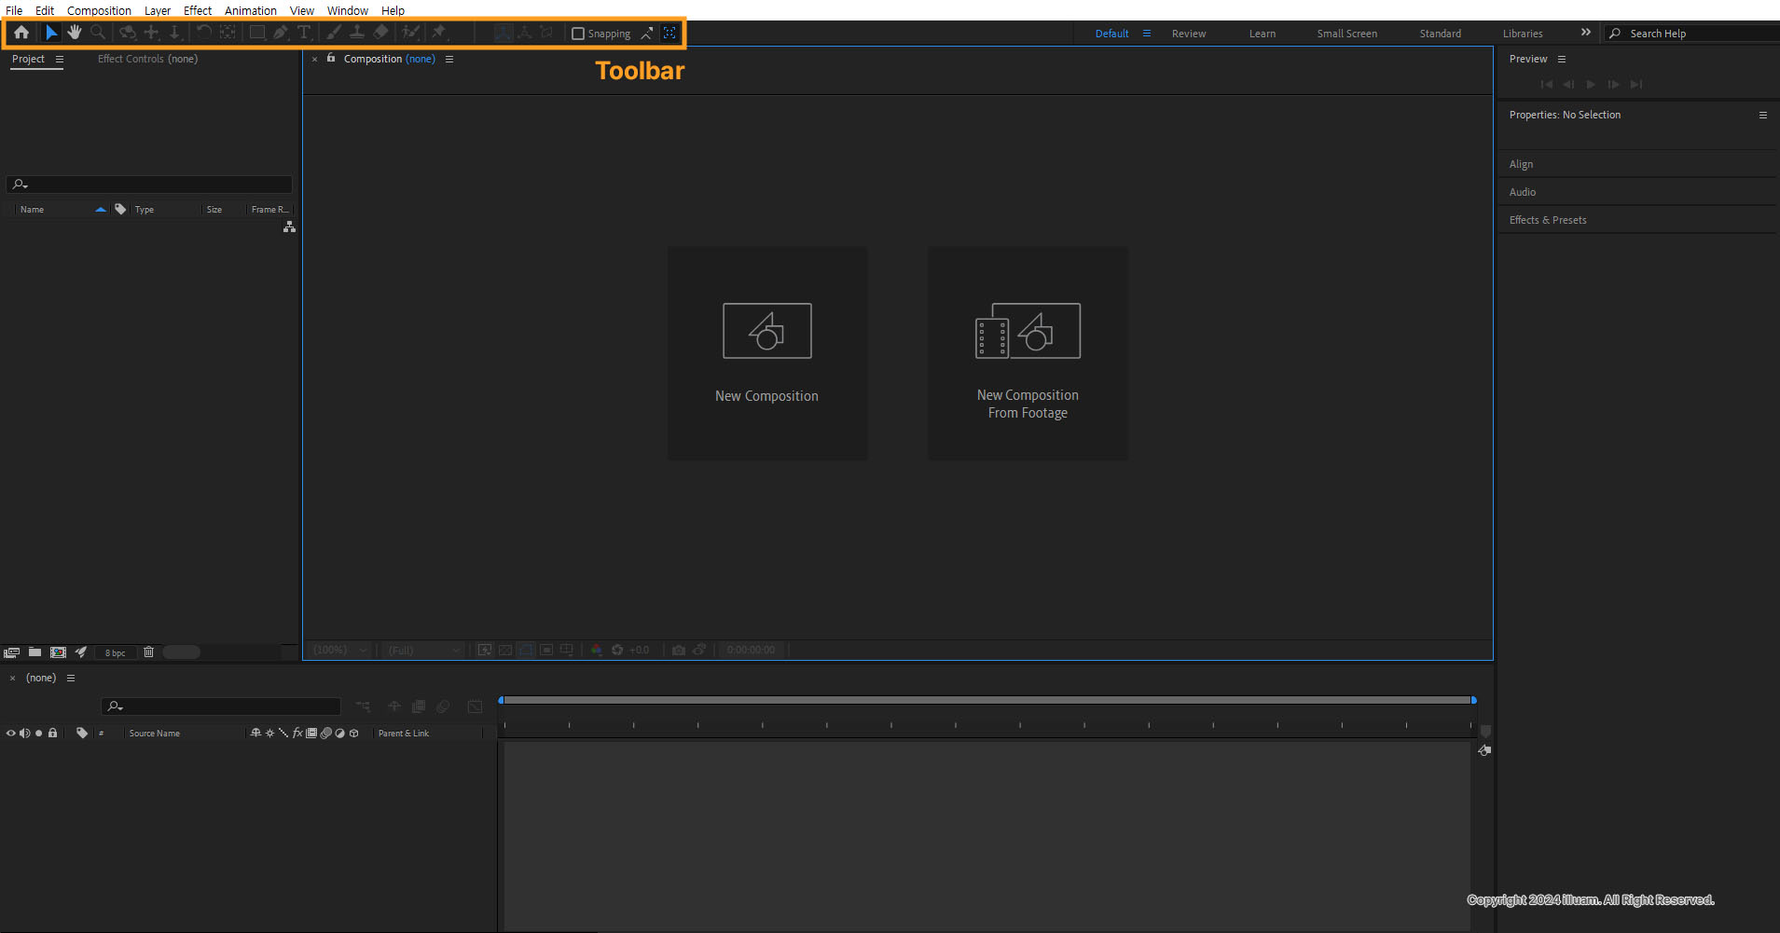Select the Clone Stamp tool
This screenshot has width=1780, height=933.
(357, 33)
